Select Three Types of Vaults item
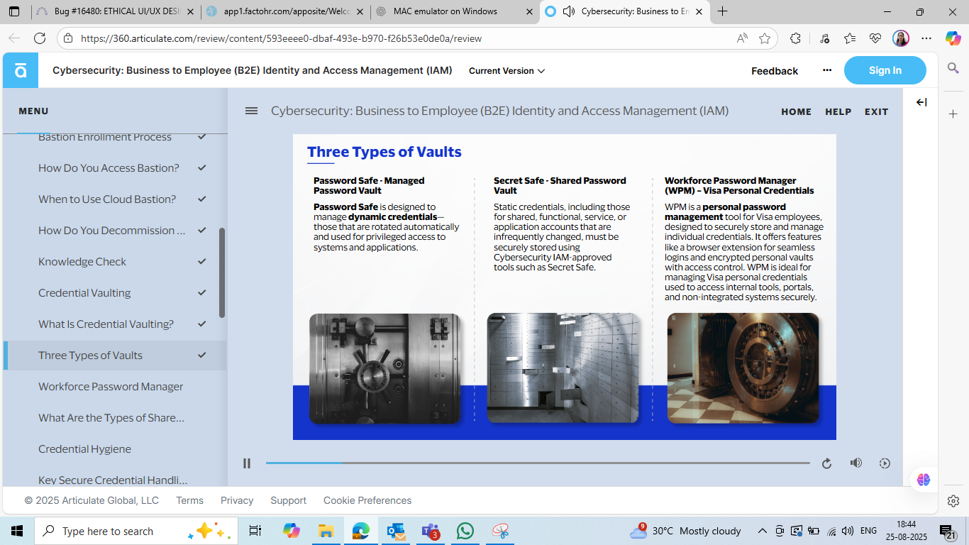The image size is (969, 545). pos(115,356)
